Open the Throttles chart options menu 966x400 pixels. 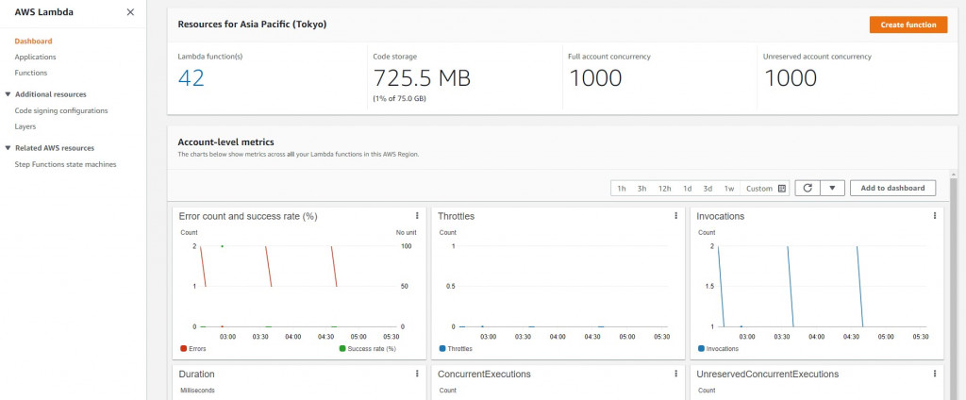(676, 216)
